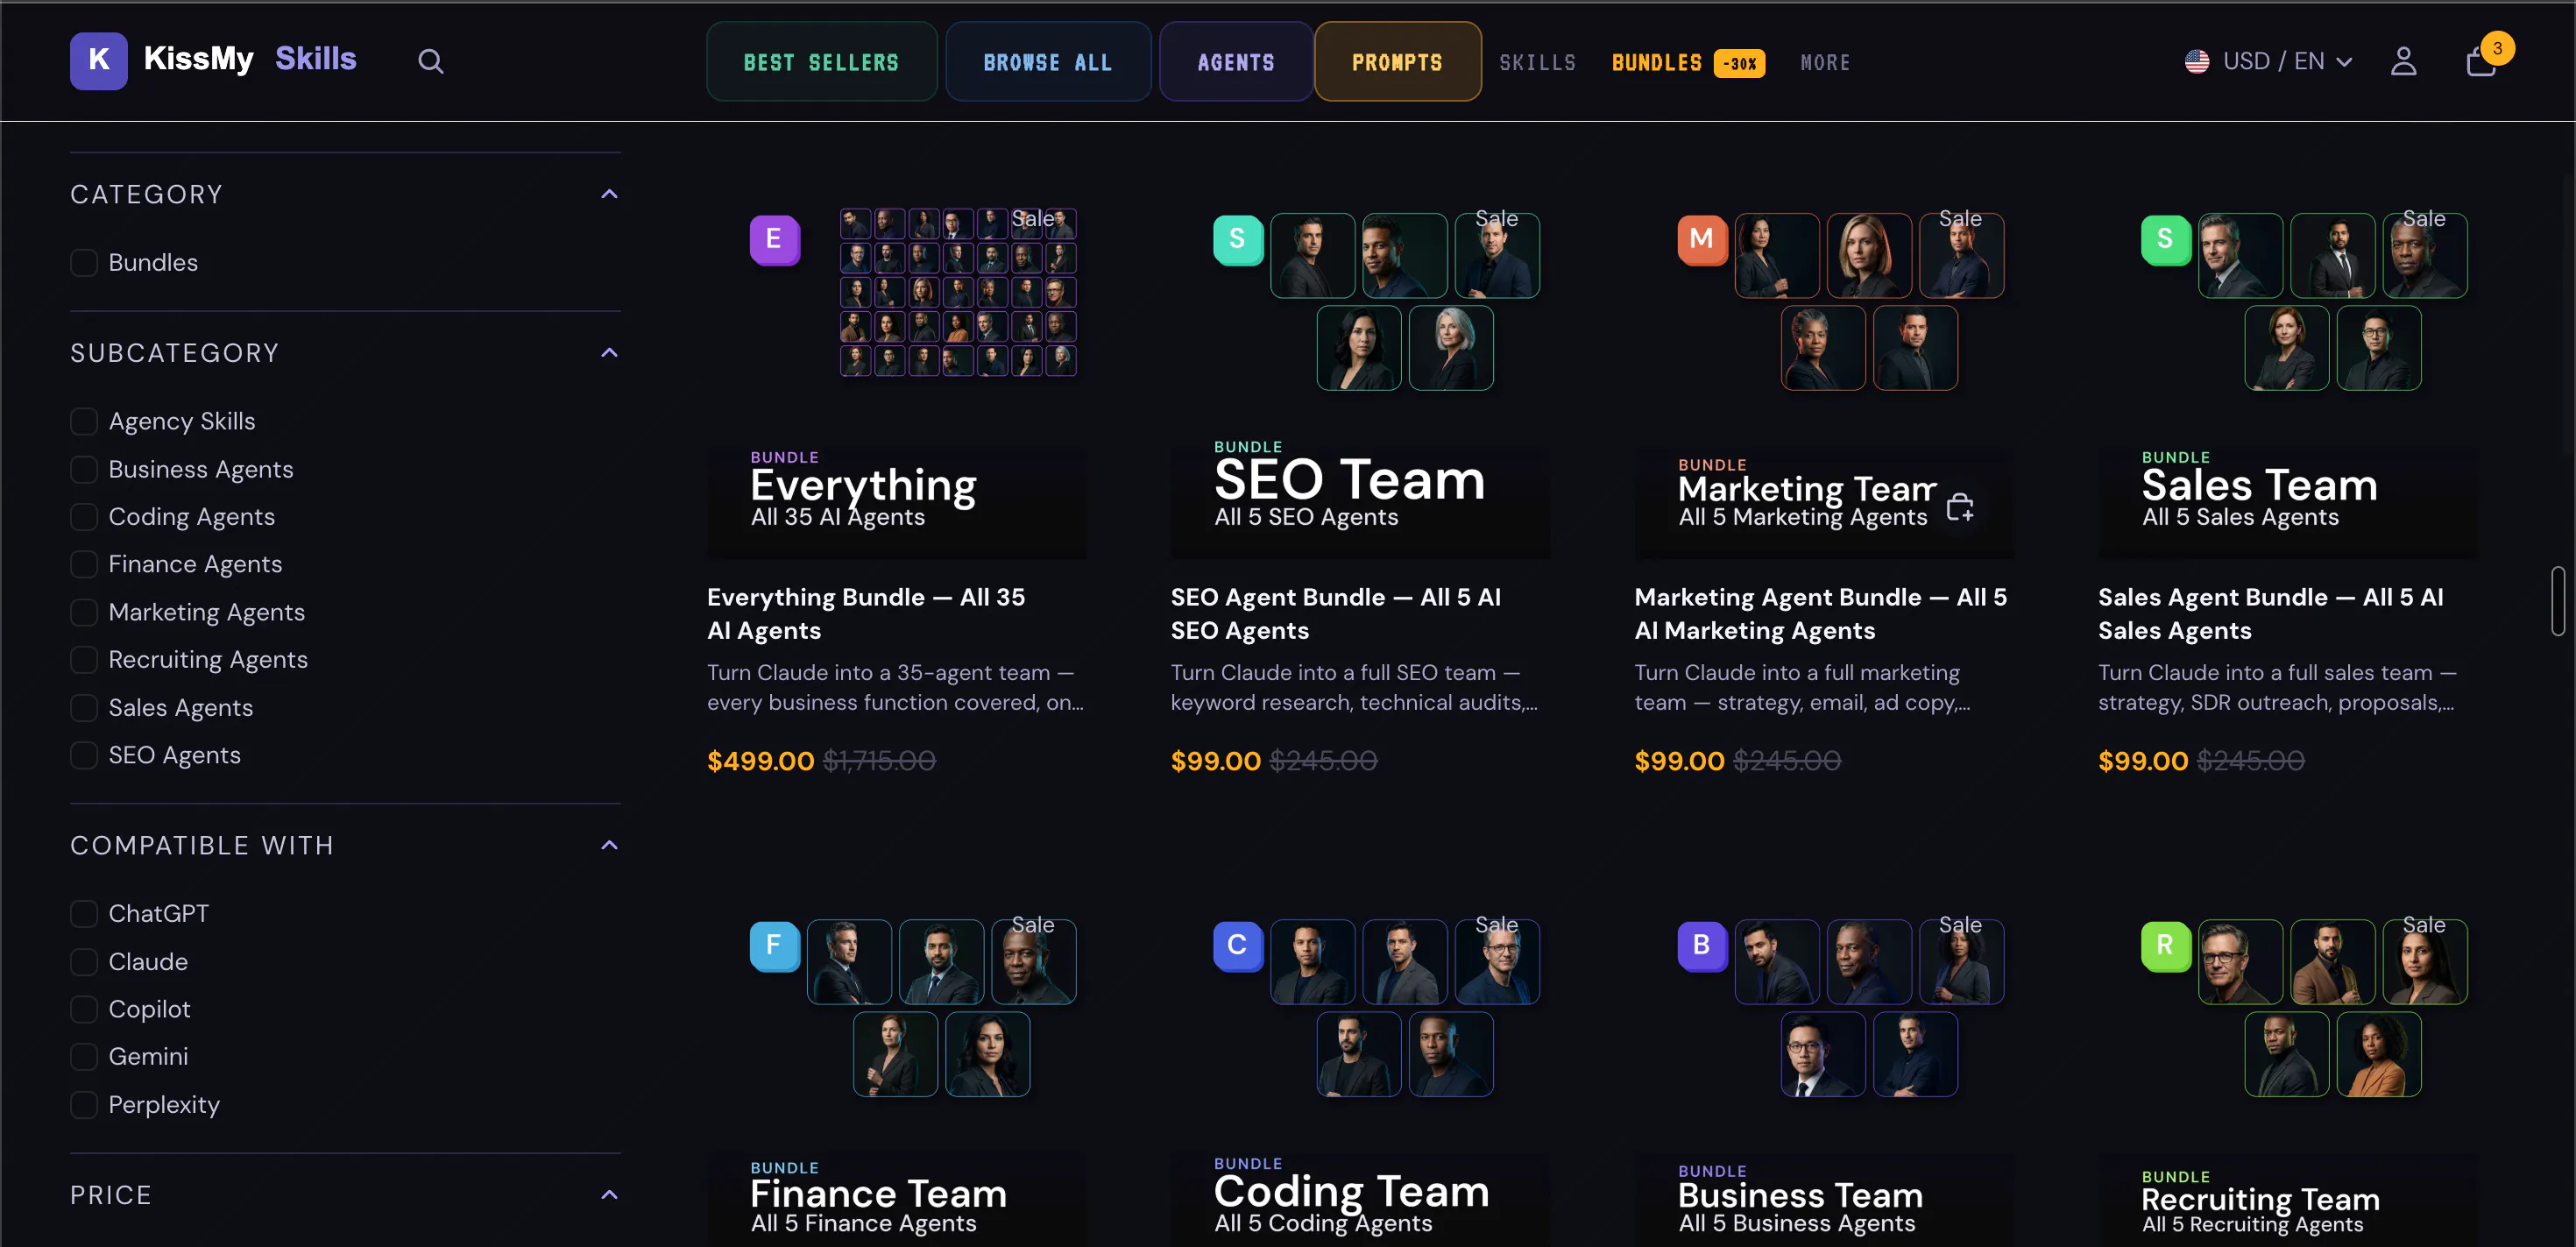This screenshot has height=1247, width=2576.
Task: Open the Best Sellers tab
Action: point(821,62)
